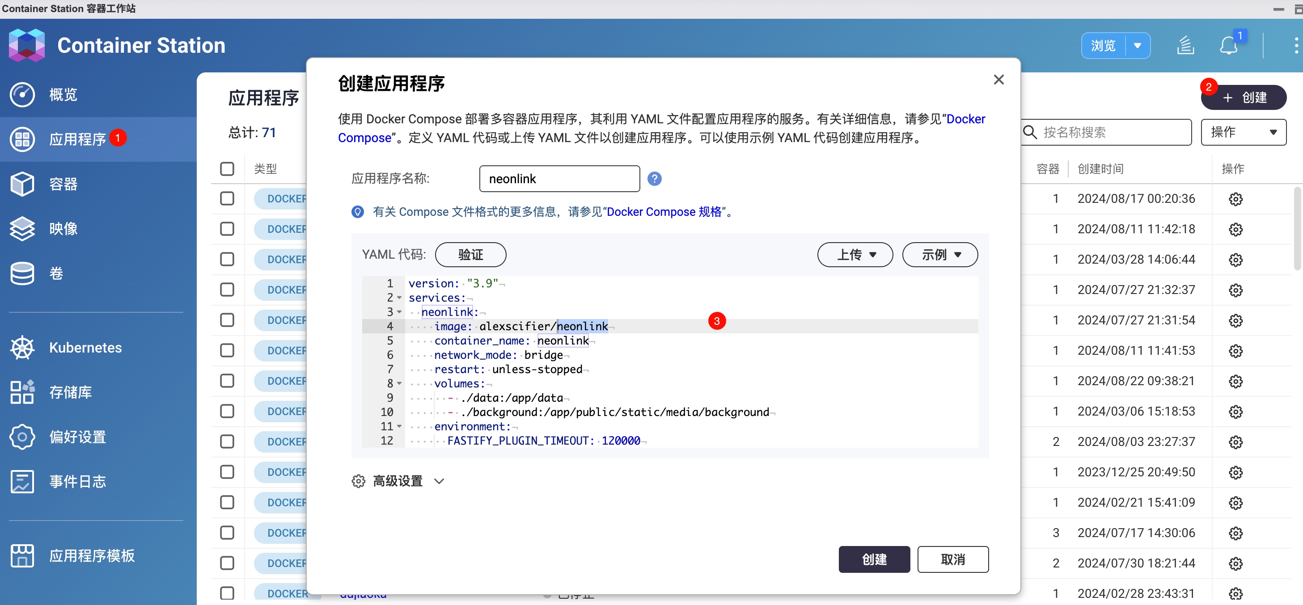The image size is (1303, 605).
Task: Click the 浏览 browse button
Action: click(x=1103, y=46)
